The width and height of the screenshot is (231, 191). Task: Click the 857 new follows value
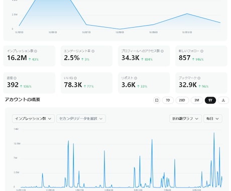point(184,58)
